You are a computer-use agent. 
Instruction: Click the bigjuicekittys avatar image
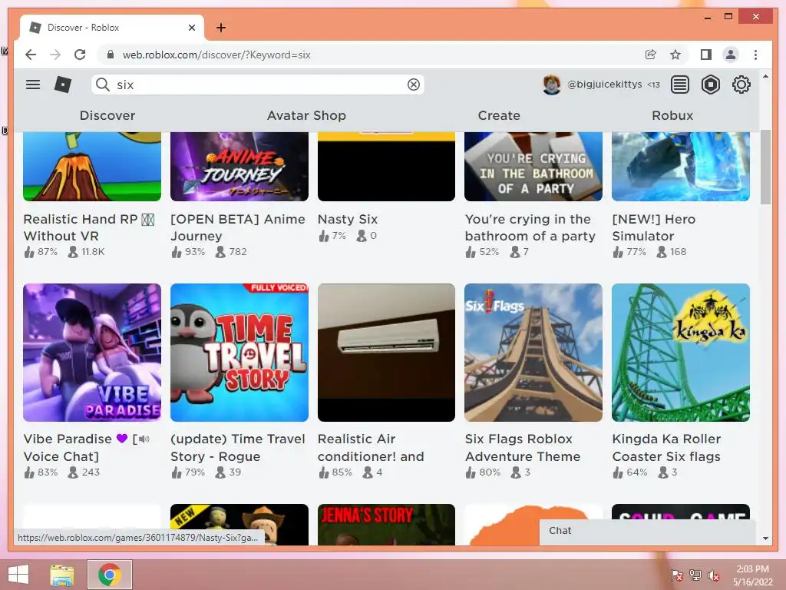pyautogui.click(x=551, y=85)
